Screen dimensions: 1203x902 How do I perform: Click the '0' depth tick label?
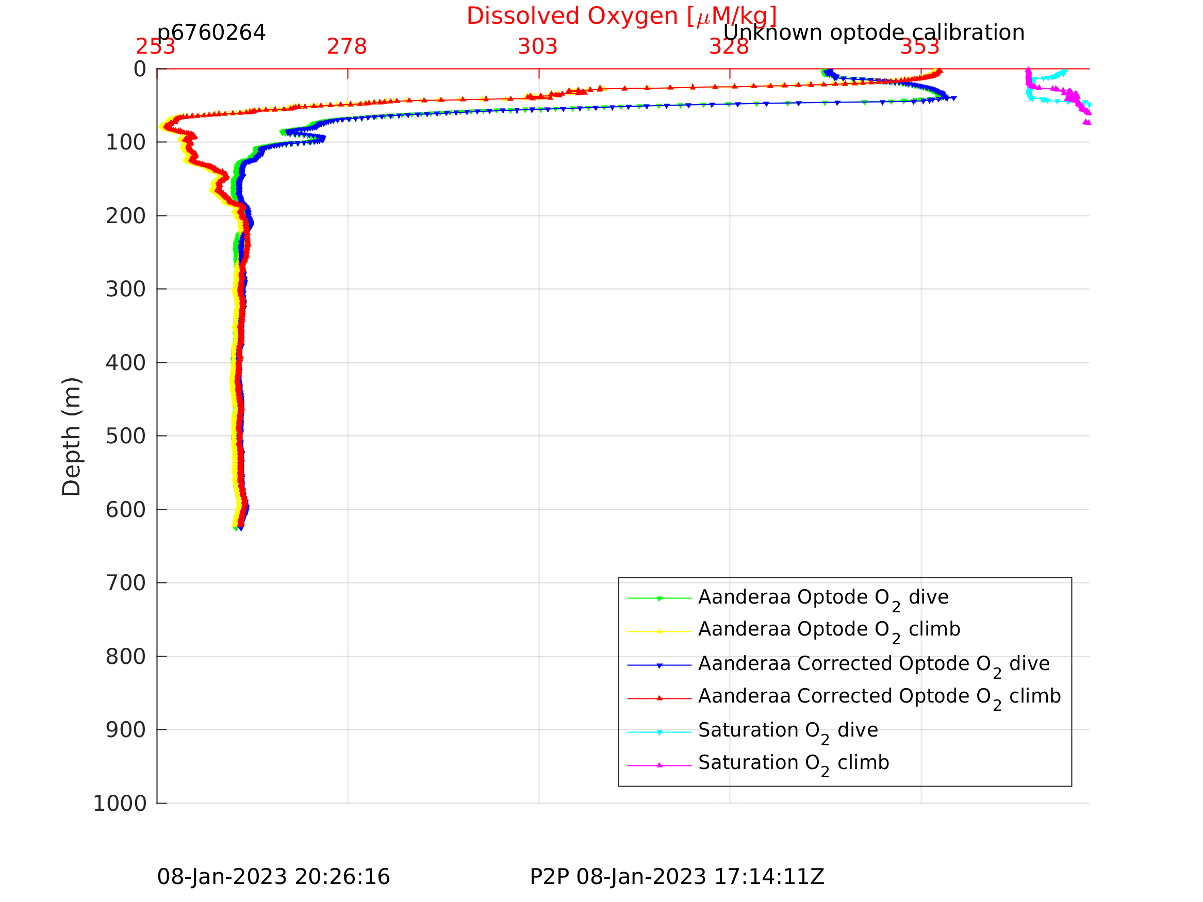tap(140, 69)
